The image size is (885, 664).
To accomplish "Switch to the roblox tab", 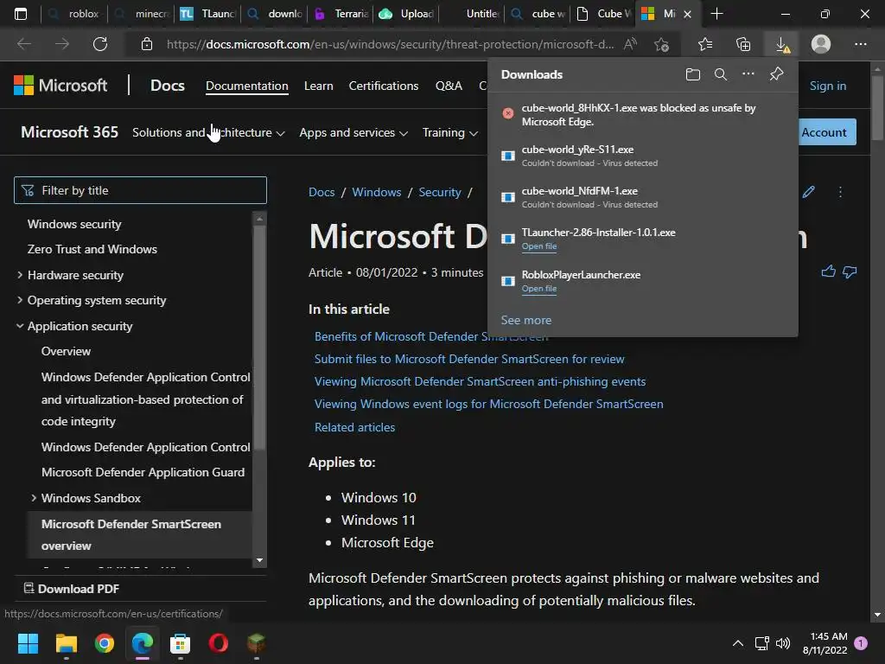I will tap(73, 14).
